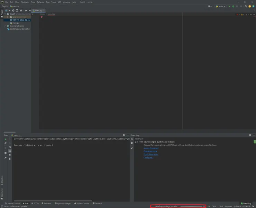Screen dimensions: 256x208
Task: Open Search Everywhere magnifier icon
Action: point(246,6)
